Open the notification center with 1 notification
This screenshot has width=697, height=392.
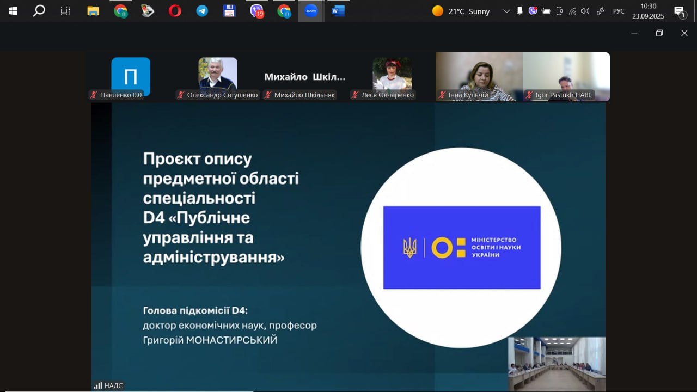pyautogui.click(x=680, y=11)
